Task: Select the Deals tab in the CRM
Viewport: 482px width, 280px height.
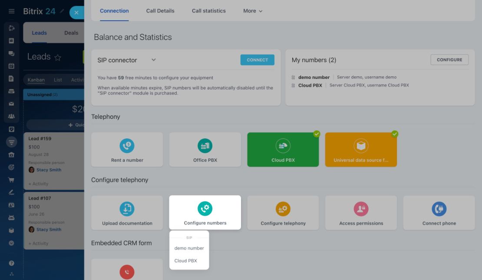Action: click(71, 33)
